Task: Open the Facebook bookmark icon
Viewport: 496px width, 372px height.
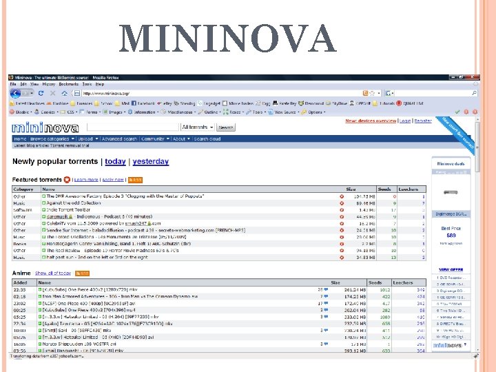Action: 134,103
